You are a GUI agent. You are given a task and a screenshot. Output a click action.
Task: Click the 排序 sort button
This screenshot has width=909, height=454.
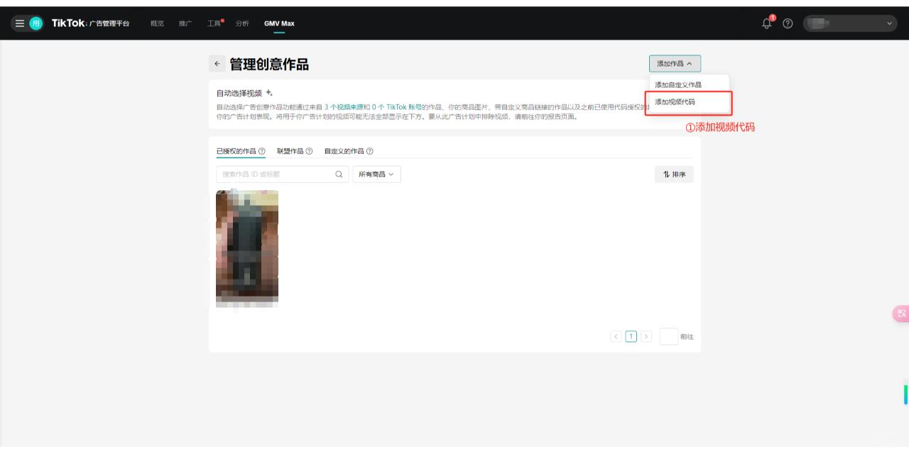point(674,174)
